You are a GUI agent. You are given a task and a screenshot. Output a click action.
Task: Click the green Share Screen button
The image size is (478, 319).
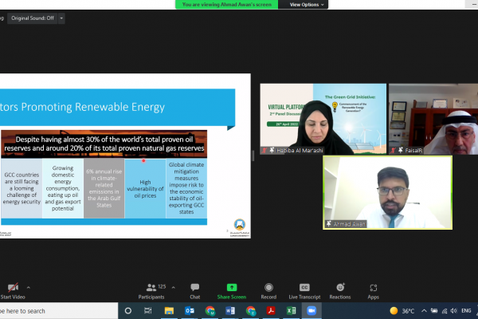232,291
